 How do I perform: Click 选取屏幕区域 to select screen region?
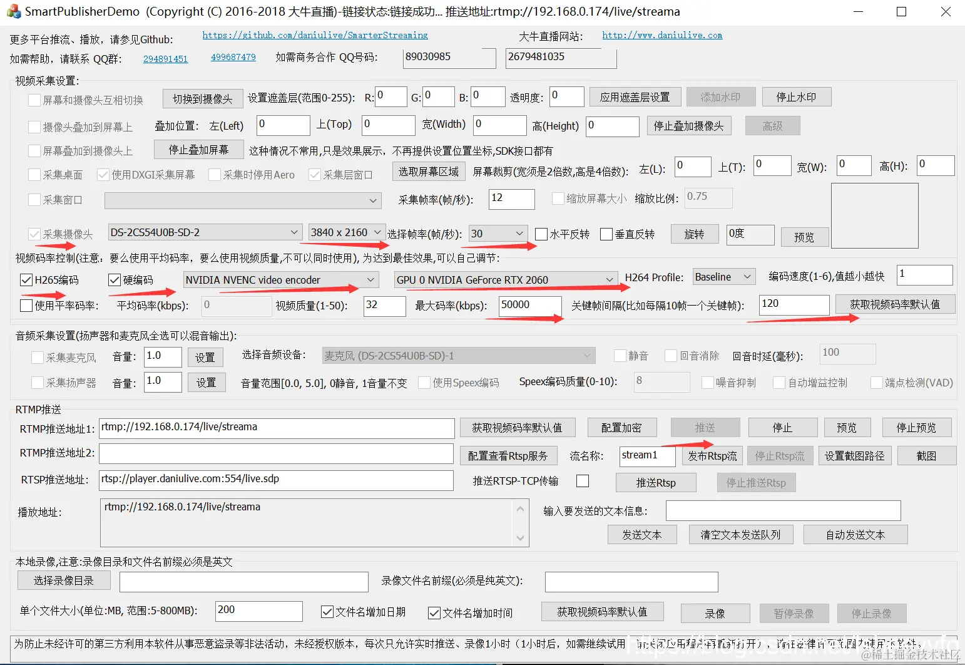click(x=428, y=171)
